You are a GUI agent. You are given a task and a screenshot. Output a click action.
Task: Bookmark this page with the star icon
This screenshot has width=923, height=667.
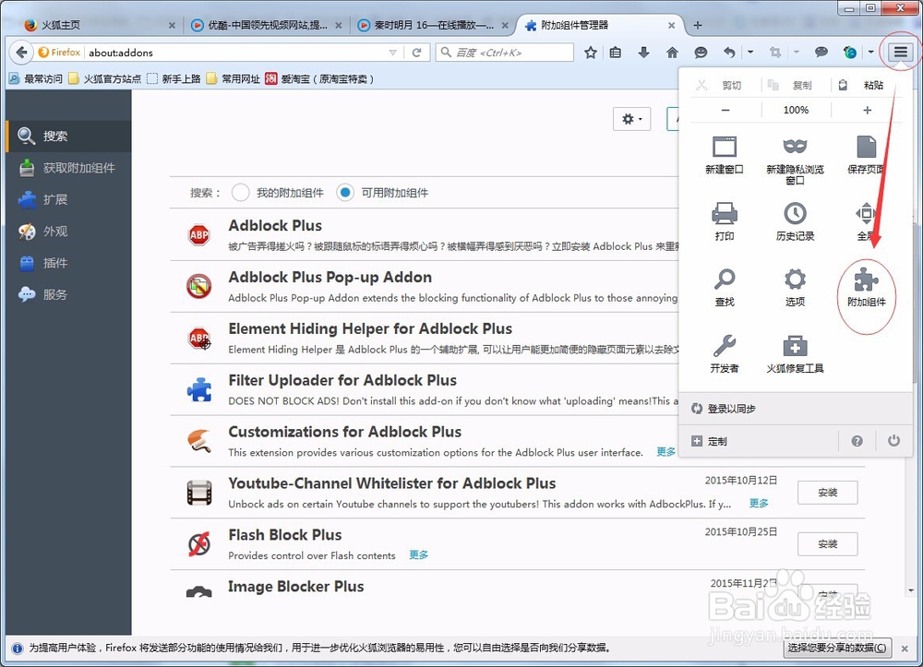[591, 53]
